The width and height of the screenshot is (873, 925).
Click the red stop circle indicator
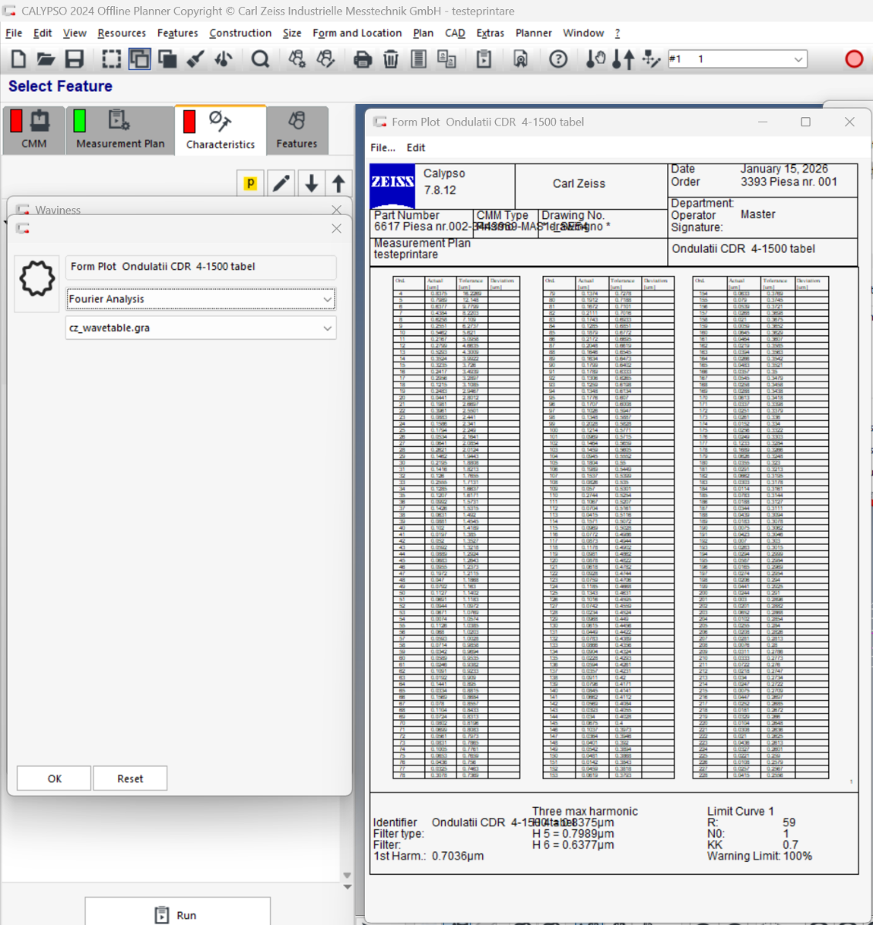854,59
